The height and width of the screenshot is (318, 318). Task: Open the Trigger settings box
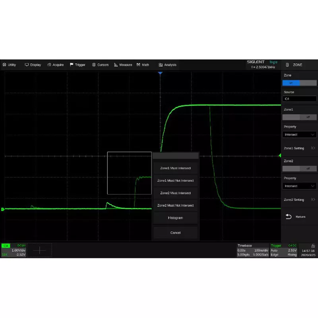coord(283,250)
